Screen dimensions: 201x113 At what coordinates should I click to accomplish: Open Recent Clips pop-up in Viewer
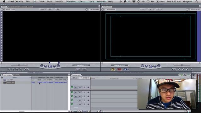pyautogui.click(x=78, y=69)
